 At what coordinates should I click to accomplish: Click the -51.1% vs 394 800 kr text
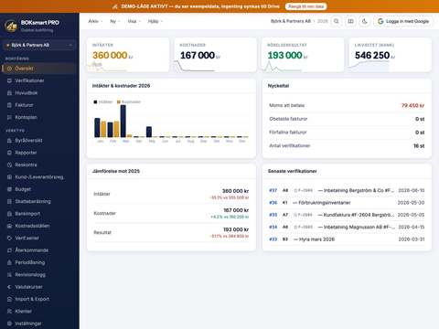pos(230,236)
